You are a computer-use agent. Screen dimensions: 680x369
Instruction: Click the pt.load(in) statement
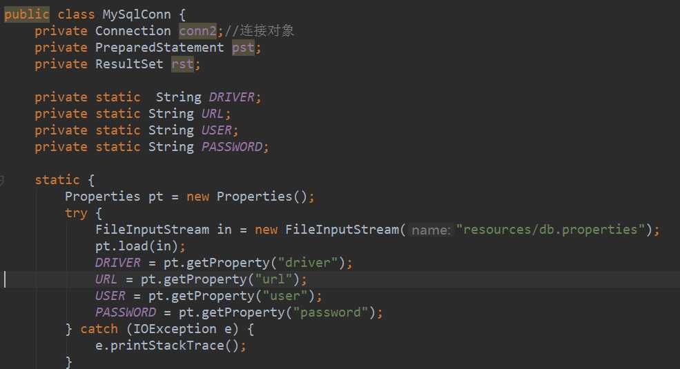point(137,246)
